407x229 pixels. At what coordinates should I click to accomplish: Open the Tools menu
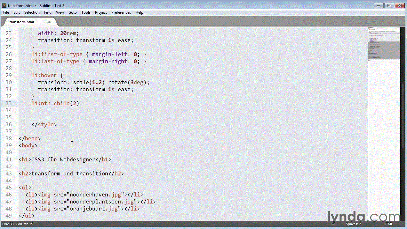(x=86, y=12)
